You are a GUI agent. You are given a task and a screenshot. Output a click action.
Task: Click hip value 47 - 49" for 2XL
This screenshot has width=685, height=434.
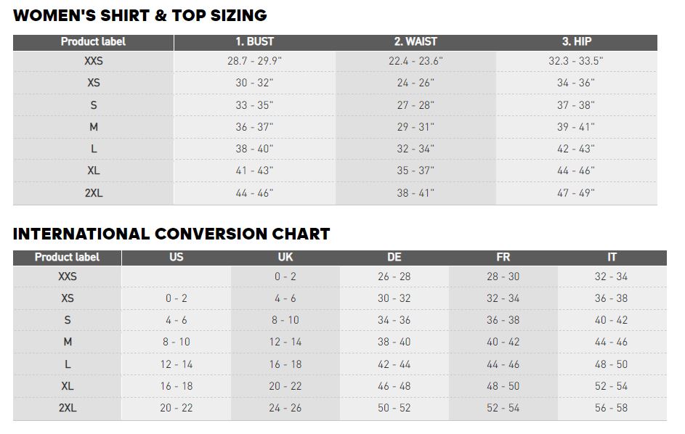pyautogui.click(x=576, y=193)
